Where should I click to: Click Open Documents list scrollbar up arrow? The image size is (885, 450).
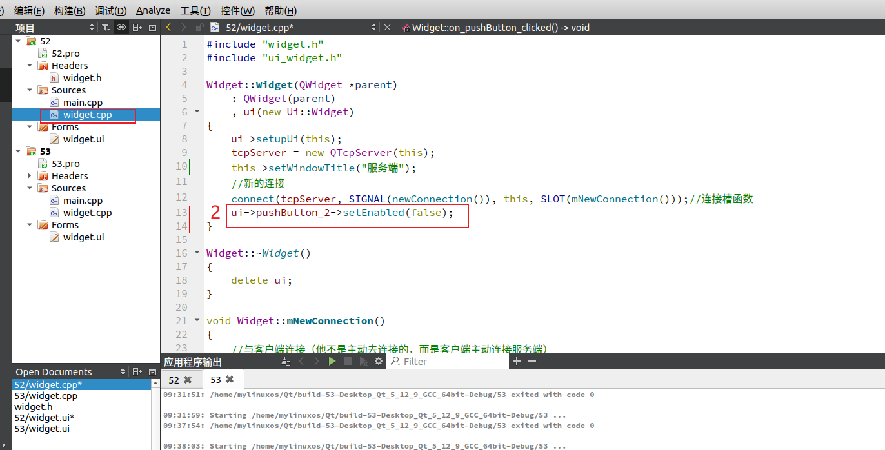(155, 384)
